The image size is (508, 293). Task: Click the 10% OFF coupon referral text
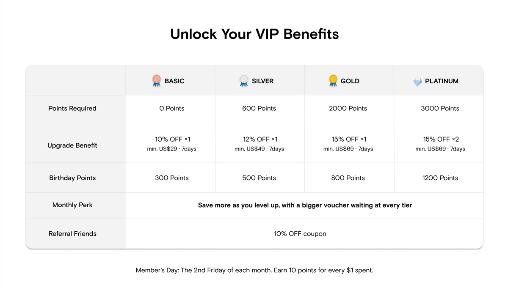pos(300,234)
